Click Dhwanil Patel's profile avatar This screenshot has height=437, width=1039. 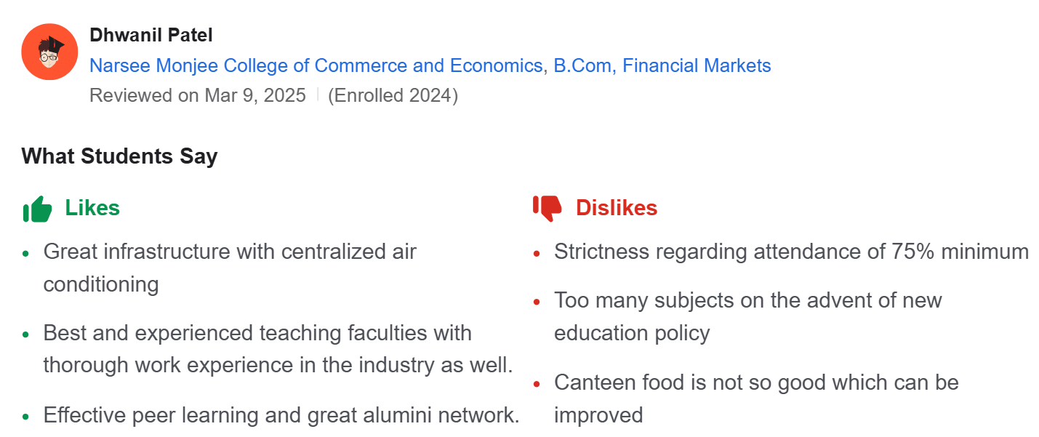coord(49,52)
